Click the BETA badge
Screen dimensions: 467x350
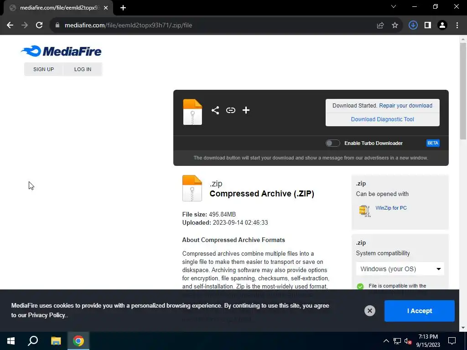[x=433, y=143]
